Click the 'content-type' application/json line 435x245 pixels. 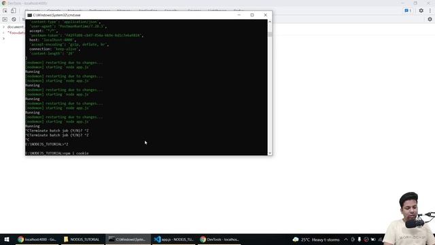coord(65,22)
